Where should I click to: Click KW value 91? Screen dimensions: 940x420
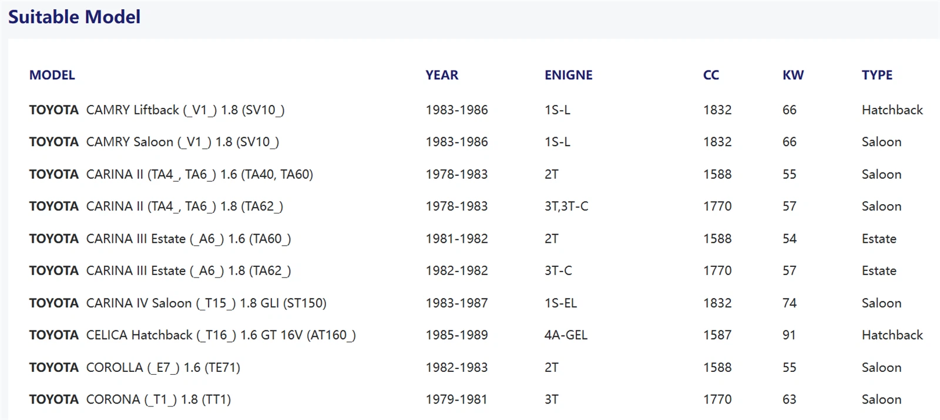[x=789, y=335]
